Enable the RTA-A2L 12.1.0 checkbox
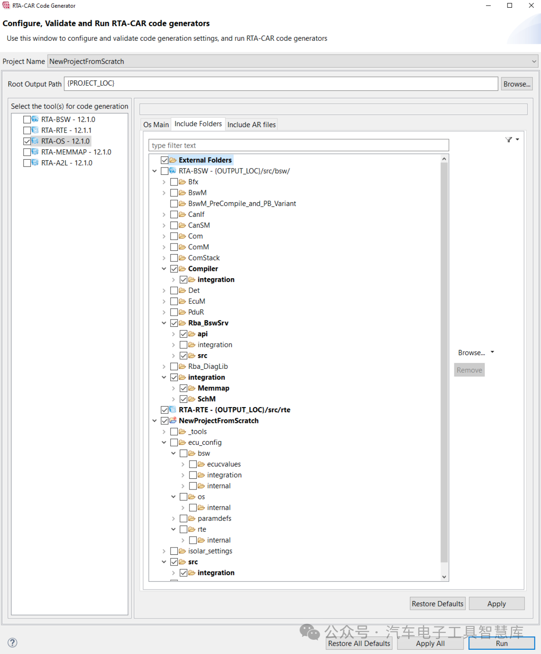This screenshot has height=654, width=541. (x=27, y=163)
